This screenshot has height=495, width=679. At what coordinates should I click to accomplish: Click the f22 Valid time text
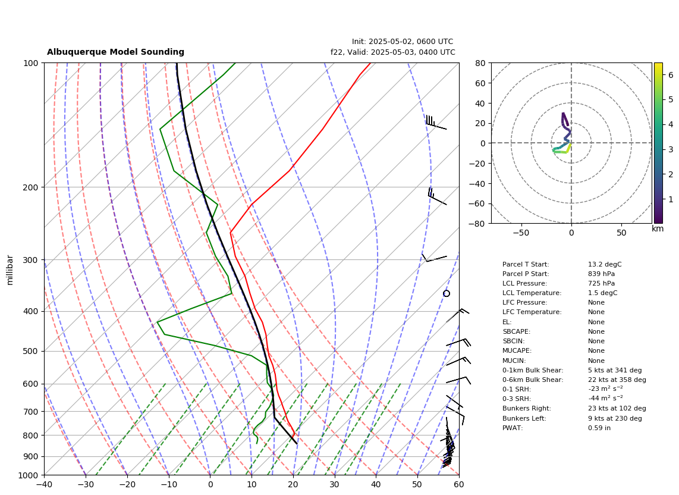coord(393,52)
